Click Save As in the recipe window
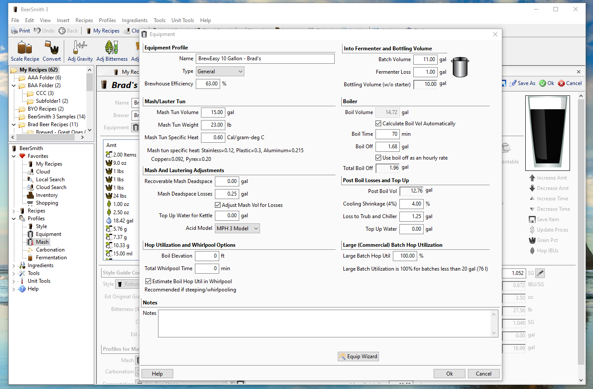 click(523, 83)
